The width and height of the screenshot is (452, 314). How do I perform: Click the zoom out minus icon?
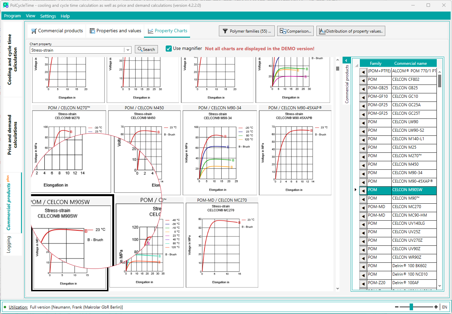(397, 307)
